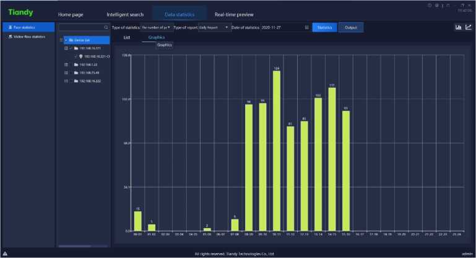The image size is (476, 258).
Task: Switch to the List tab
Action: click(x=126, y=38)
